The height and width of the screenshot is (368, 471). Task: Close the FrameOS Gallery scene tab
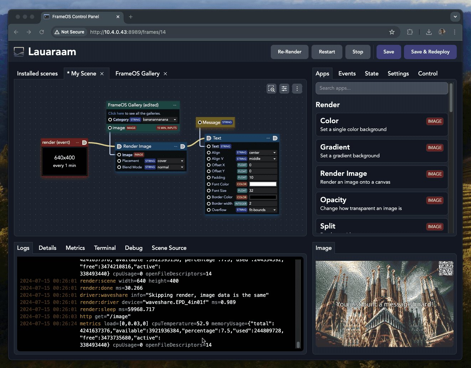[165, 74]
